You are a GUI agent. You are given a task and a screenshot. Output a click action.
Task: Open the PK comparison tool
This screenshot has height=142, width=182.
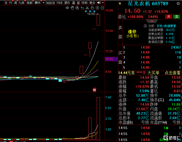(x=11, y=3)
